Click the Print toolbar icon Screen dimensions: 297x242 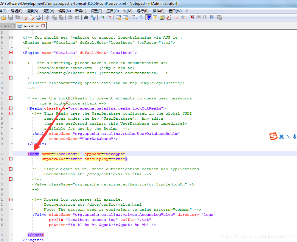click(38, 17)
